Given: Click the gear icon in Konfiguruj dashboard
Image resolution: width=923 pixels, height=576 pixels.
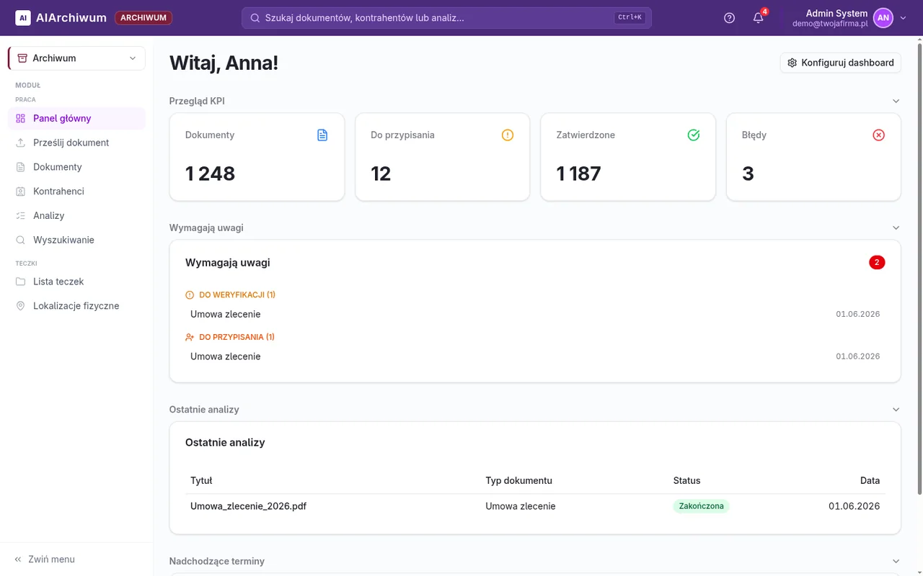Looking at the screenshot, I should pyautogui.click(x=792, y=63).
